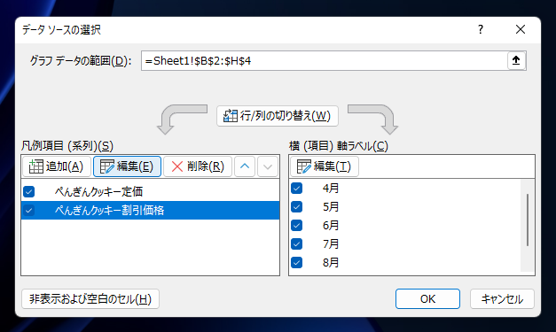Screen dimensions: 556x332
Task: Uncheck ぺんぎんクッキー割引価格 series checkbox
Action: 29,211
